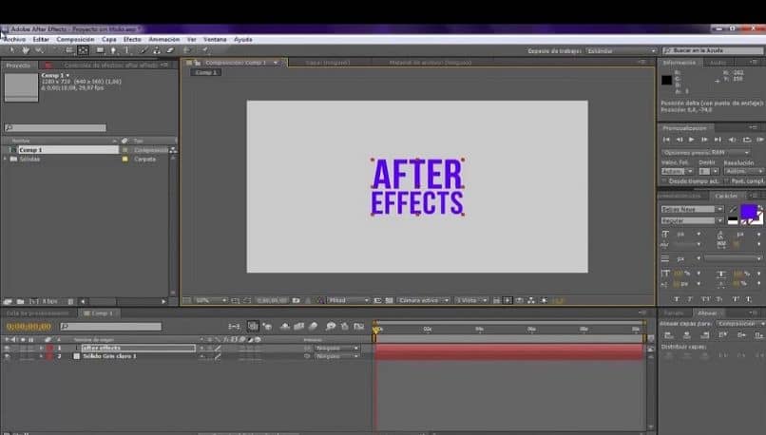The image size is (766, 435).
Task: Select the Pan Behind anchor point tool
Action: pyautogui.click(x=83, y=50)
